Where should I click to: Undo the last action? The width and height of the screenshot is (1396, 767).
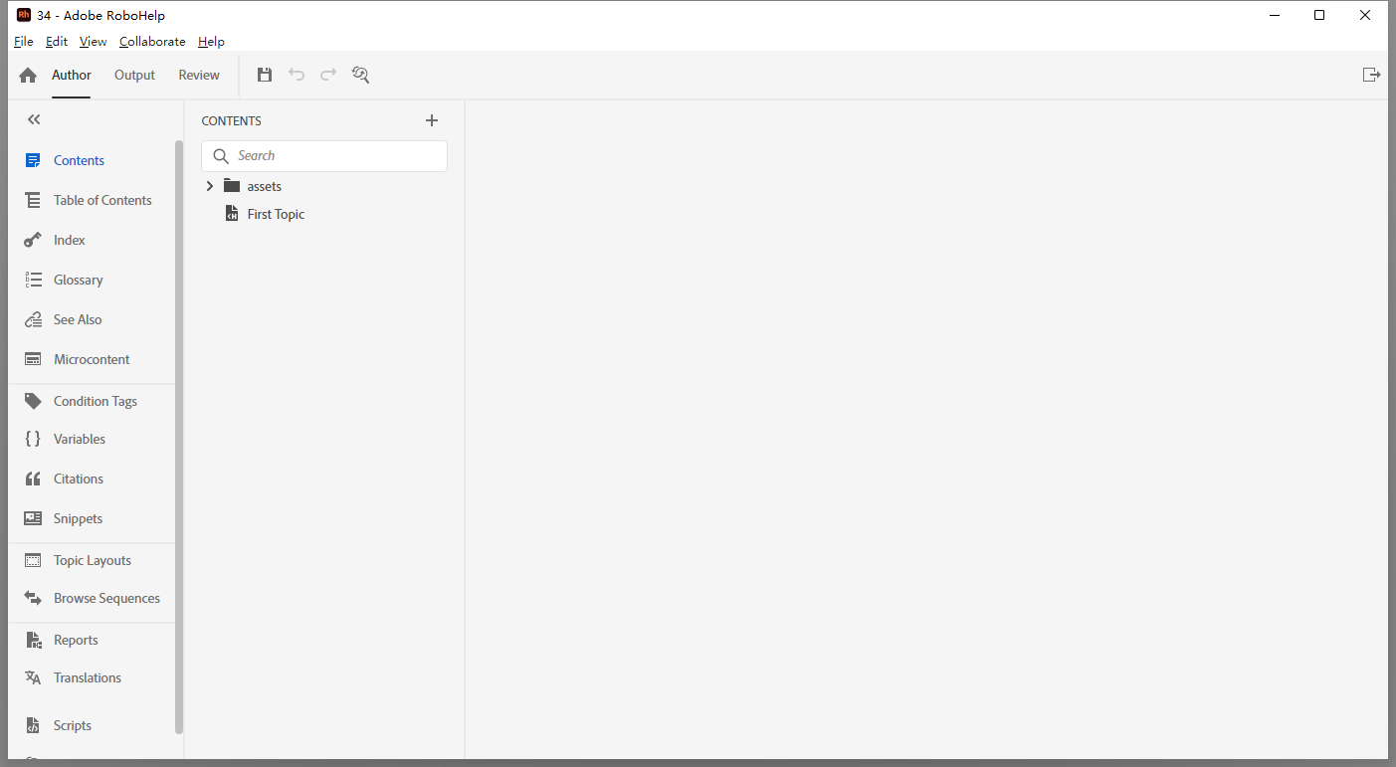tap(297, 75)
